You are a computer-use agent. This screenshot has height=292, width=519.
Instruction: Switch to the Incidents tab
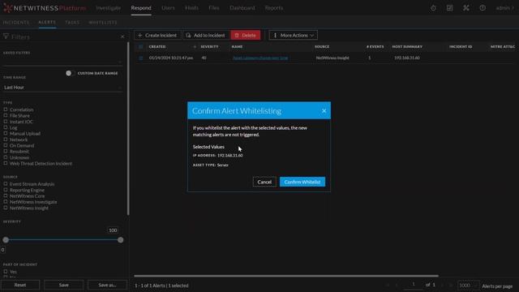coord(16,22)
